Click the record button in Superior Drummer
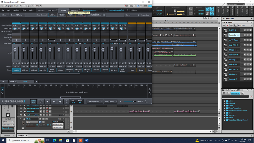This screenshot has width=254, height=143. (60, 102)
